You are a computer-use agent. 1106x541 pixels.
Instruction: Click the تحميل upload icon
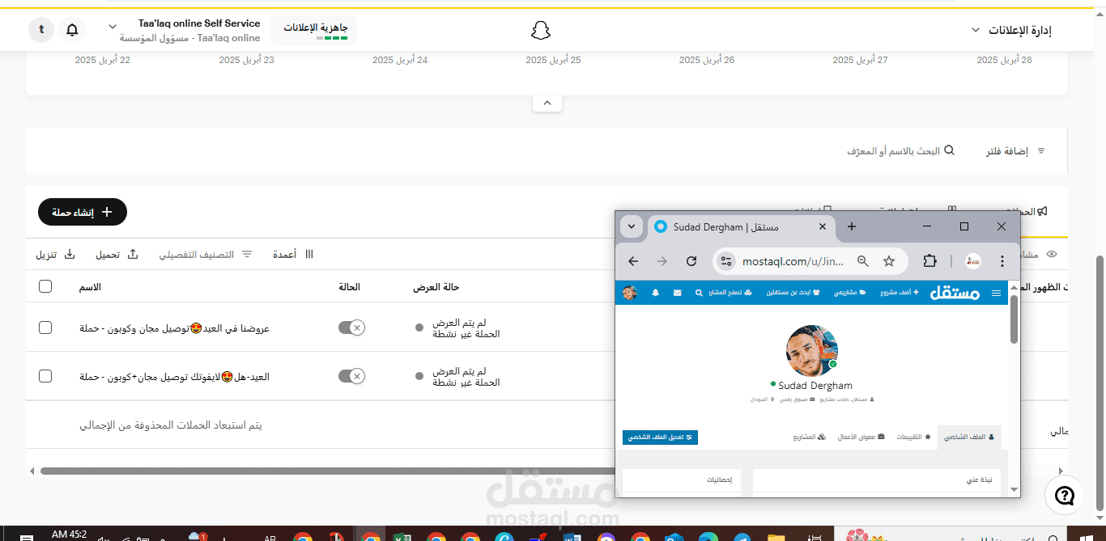pyautogui.click(x=133, y=254)
